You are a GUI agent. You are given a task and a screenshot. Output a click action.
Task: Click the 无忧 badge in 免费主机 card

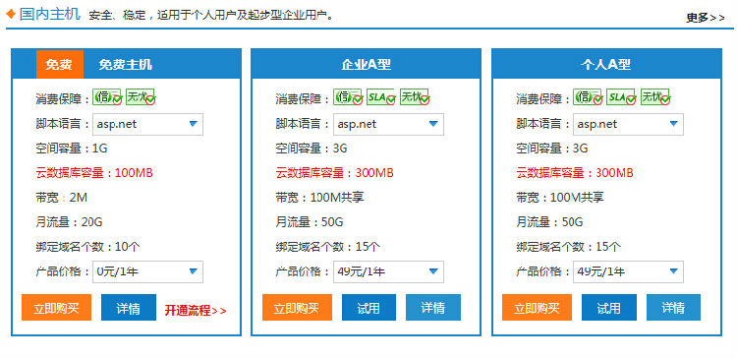click(x=141, y=97)
